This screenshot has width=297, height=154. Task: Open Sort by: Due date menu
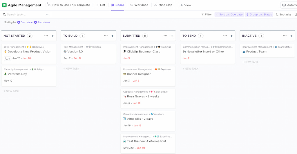click(229, 14)
